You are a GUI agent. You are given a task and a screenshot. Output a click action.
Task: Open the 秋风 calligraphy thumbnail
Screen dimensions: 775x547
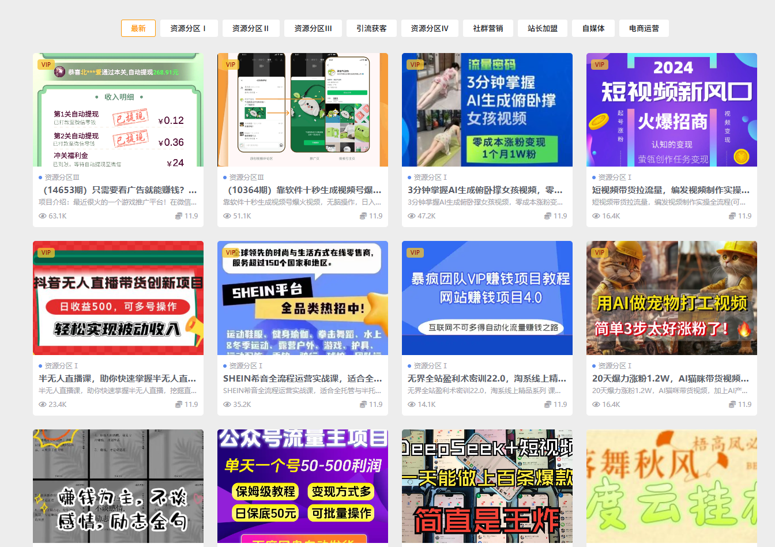coord(672,486)
